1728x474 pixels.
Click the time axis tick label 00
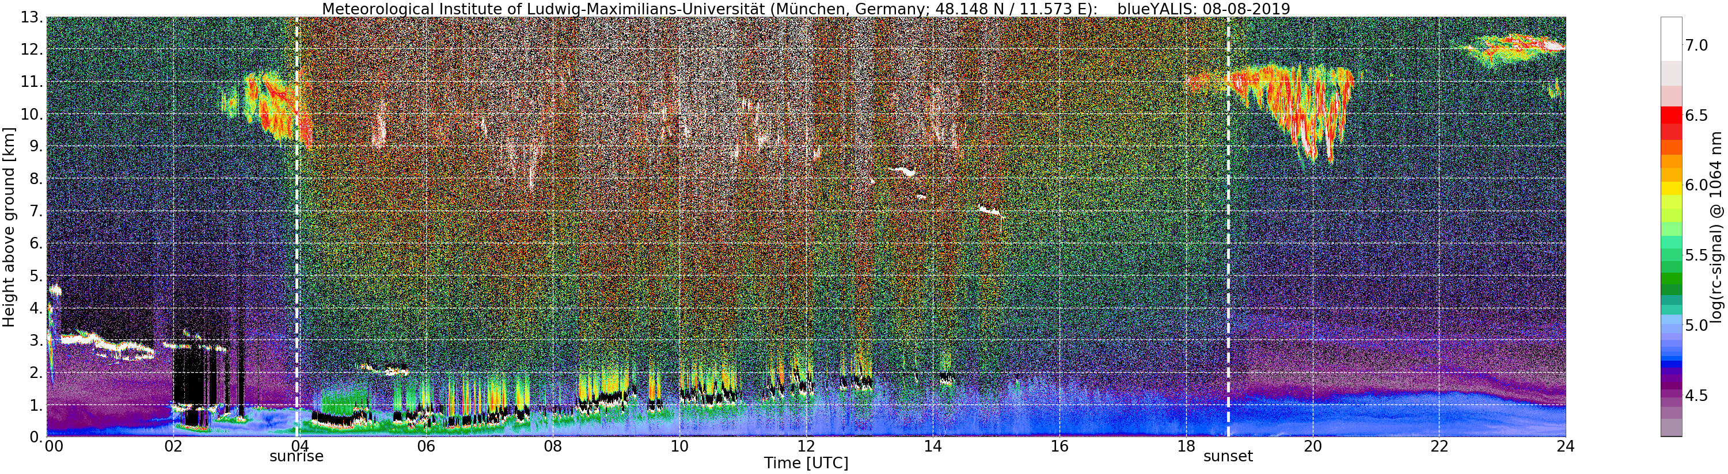click(54, 446)
